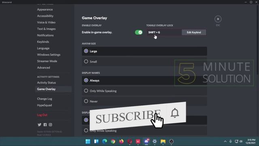Open Change Log
Image resolution: width=259 pixels, height=146 pixels.
(x=45, y=99)
